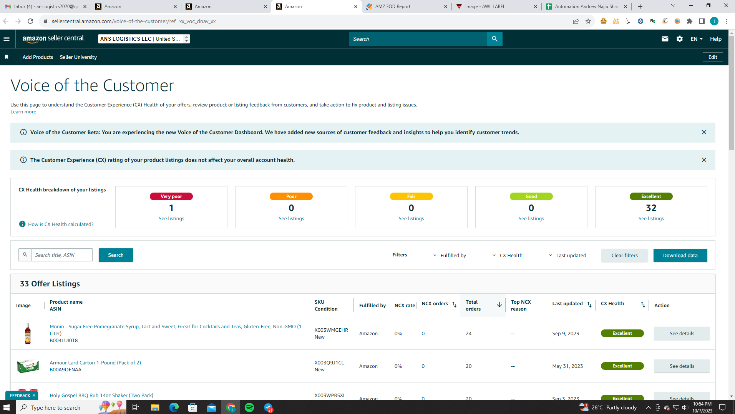Open the settings gear icon
This screenshot has width=735, height=414.
tap(680, 39)
